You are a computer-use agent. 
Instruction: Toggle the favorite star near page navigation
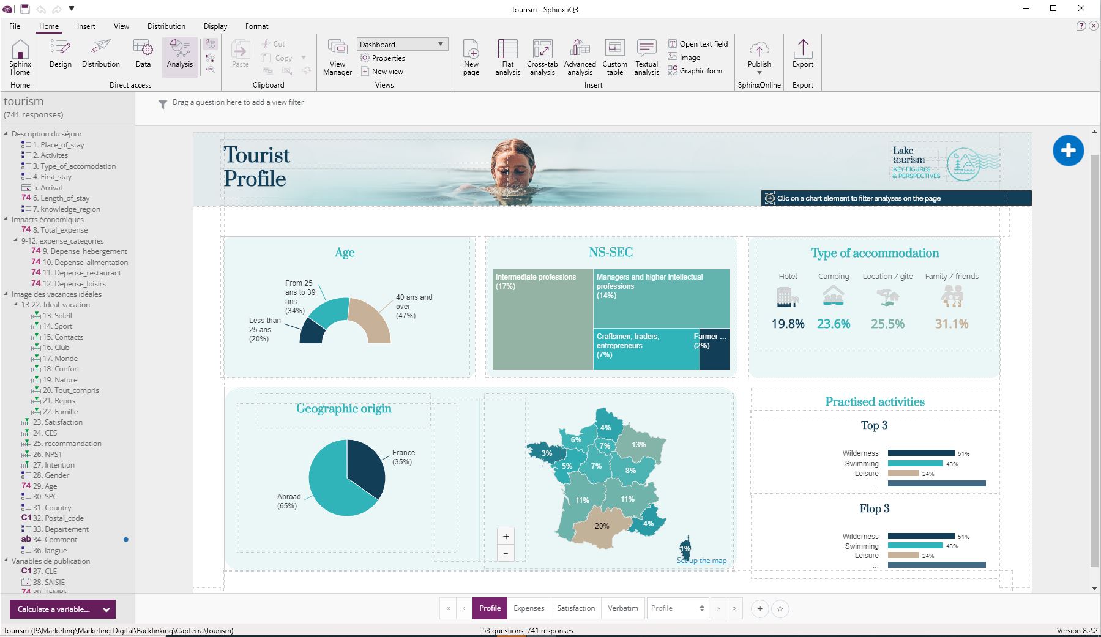tap(780, 609)
